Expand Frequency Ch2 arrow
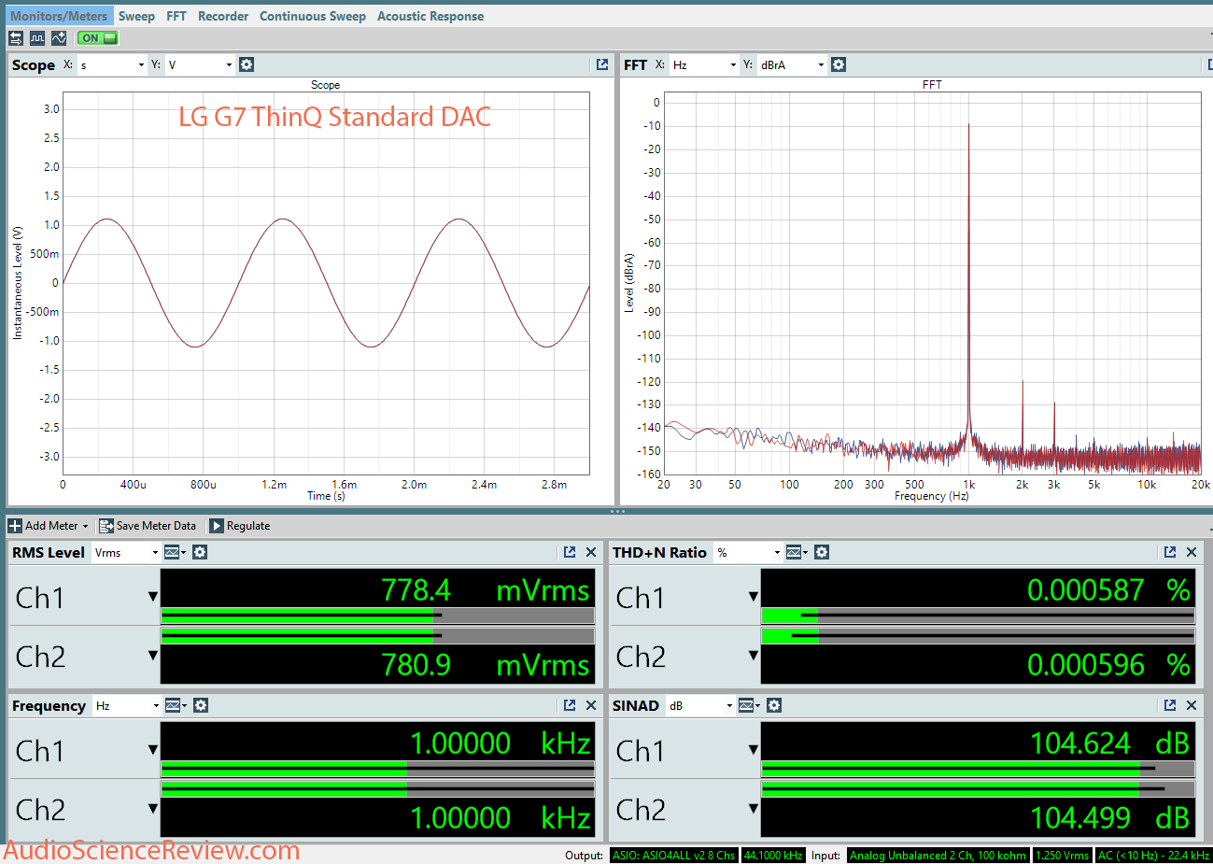This screenshot has height=864, width=1213. click(x=153, y=808)
